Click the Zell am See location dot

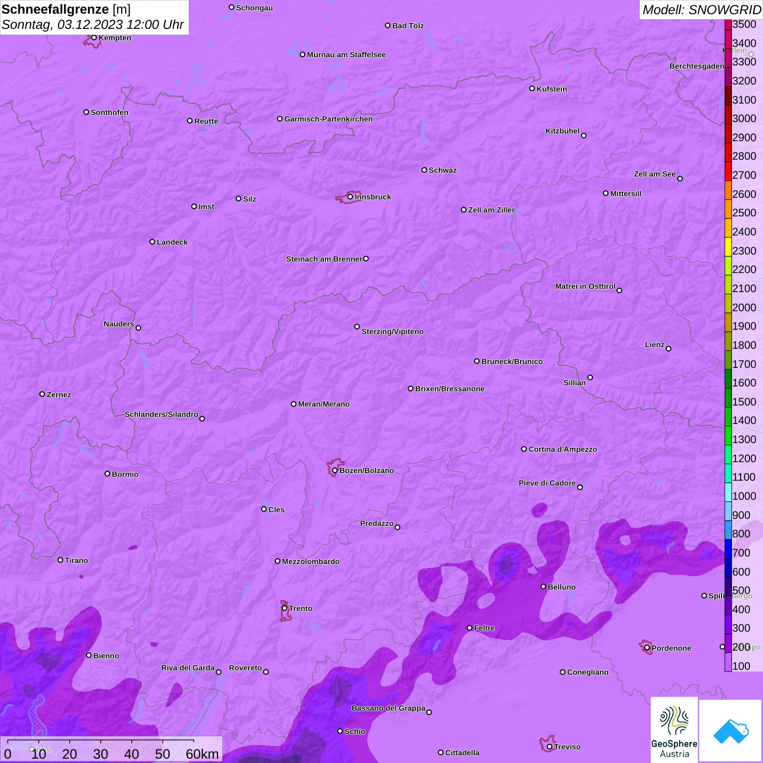(680, 179)
